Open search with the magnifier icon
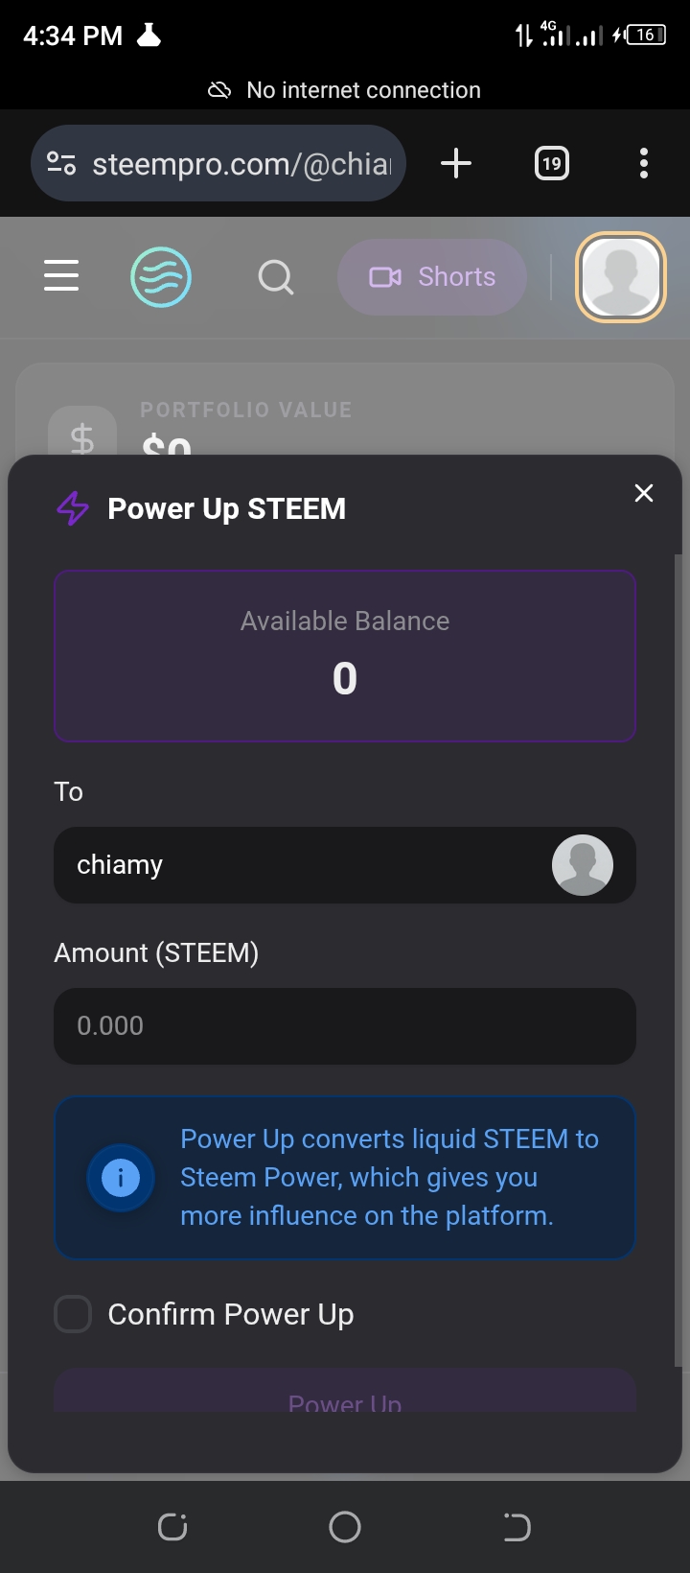This screenshot has width=690, height=1573. coord(276,277)
